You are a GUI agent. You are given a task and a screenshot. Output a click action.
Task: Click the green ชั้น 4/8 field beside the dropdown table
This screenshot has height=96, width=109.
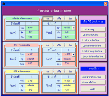click(69, 32)
